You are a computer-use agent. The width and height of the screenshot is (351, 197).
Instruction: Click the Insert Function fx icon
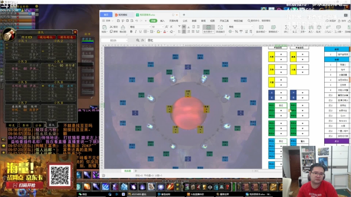pyautogui.click(x=142, y=40)
